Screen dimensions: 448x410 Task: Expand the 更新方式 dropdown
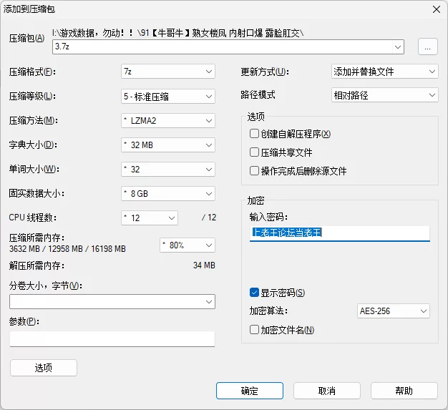pyautogui.click(x=385, y=72)
